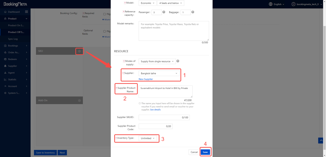
Task: Open the Inventory Type Unlimited dropdown
Action: 148,138
